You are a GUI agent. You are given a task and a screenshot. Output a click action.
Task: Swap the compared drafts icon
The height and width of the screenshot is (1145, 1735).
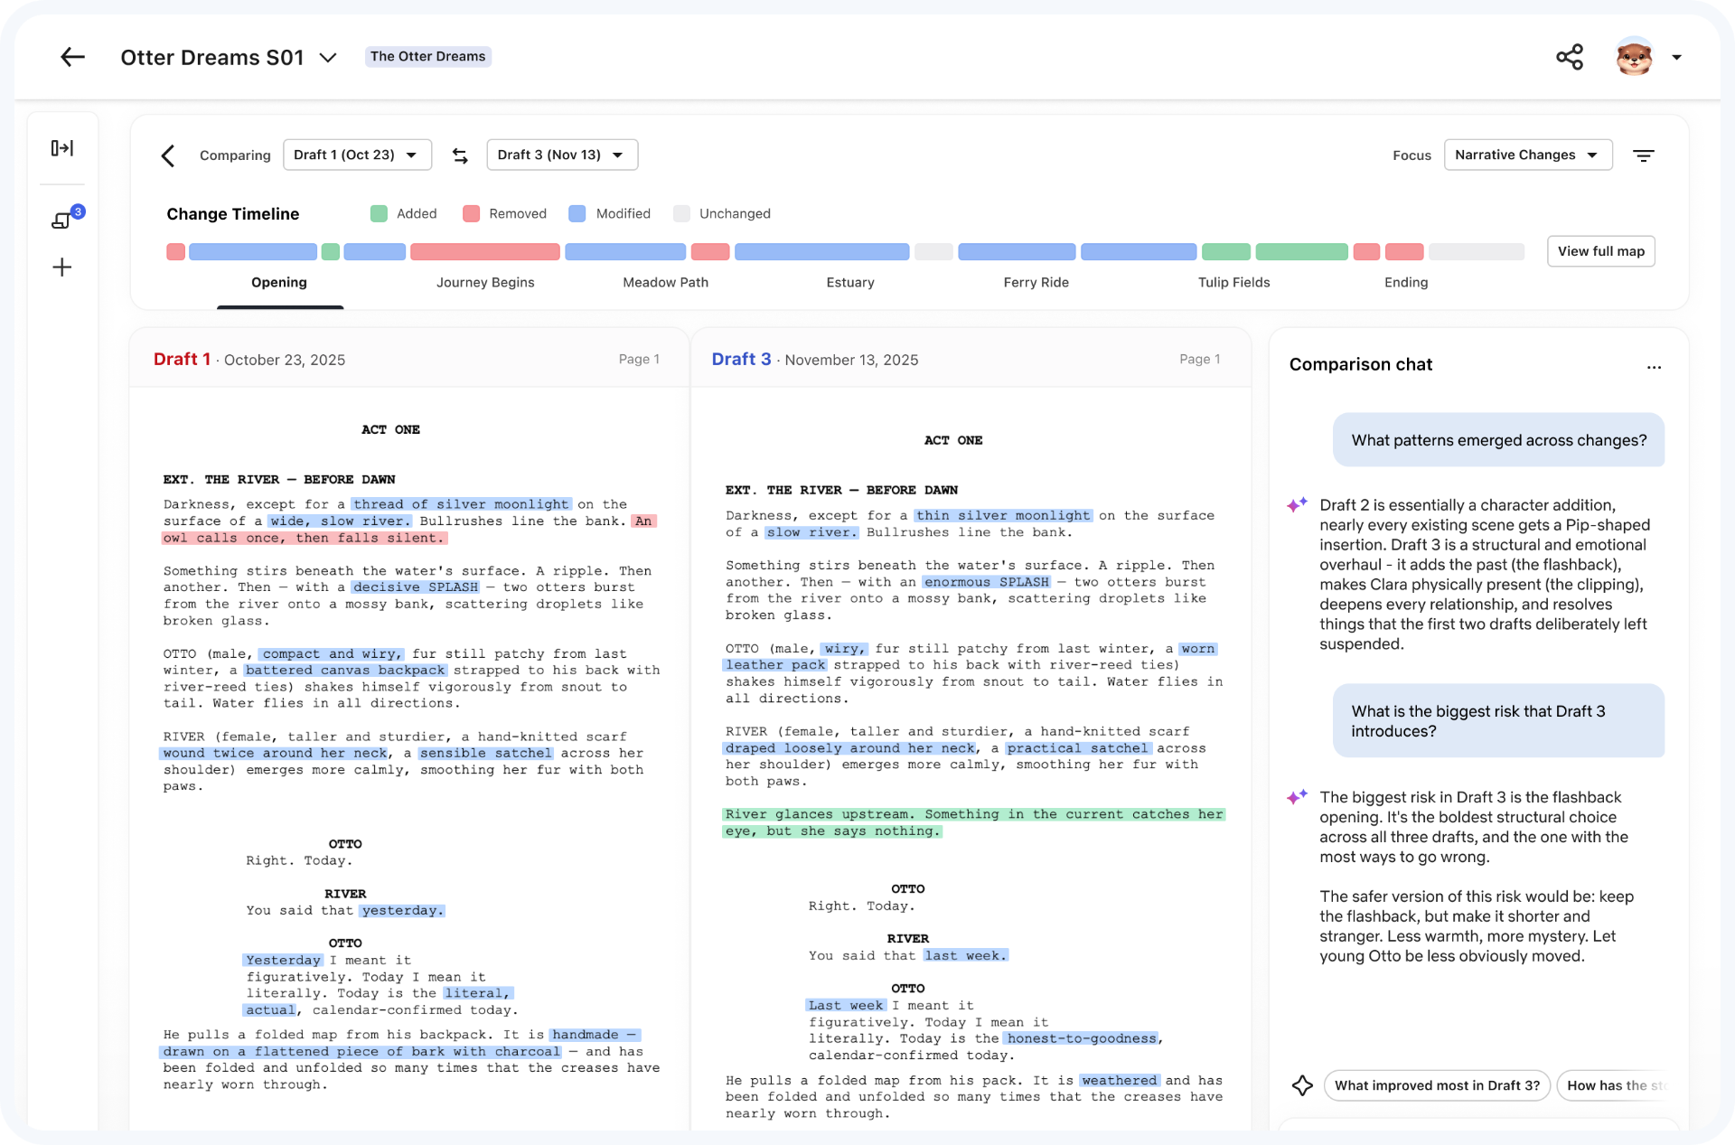(460, 155)
